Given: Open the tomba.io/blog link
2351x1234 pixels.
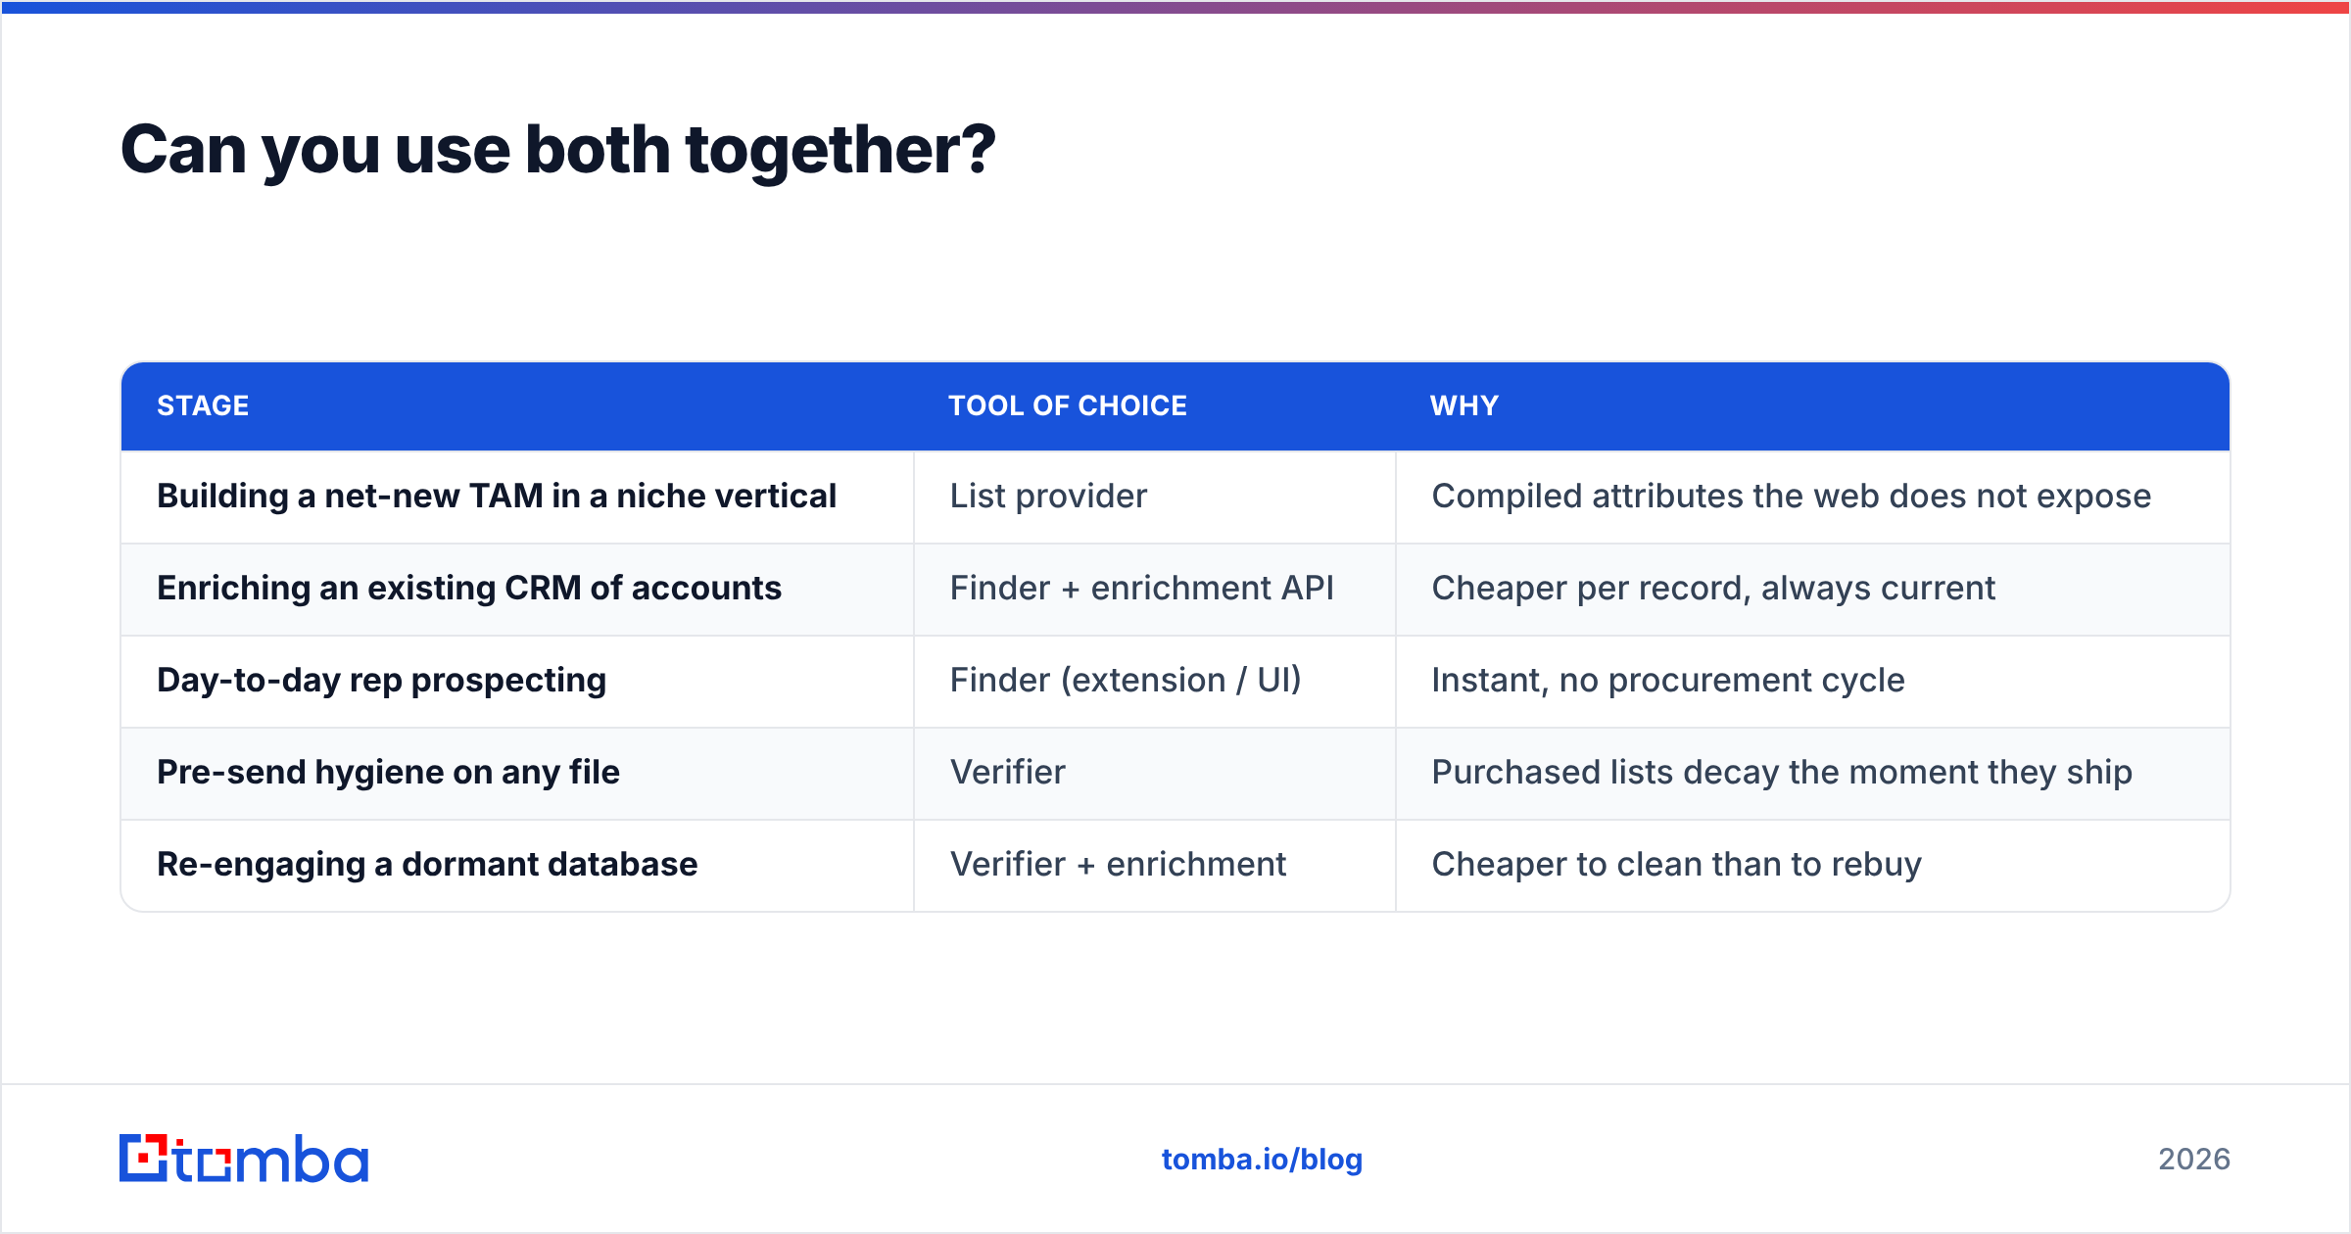Looking at the screenshot, I should (x=1262, y=1160).
